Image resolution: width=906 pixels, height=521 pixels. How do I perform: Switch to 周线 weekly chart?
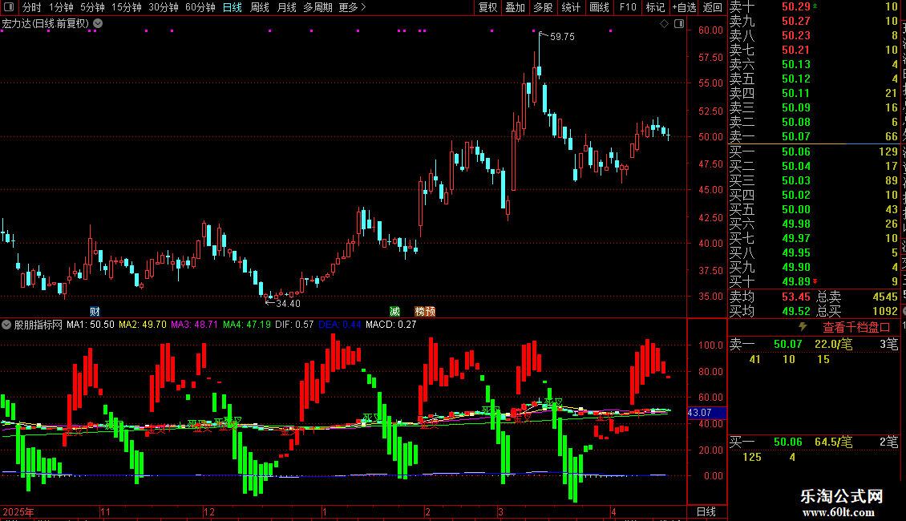(x=260, y=7)
